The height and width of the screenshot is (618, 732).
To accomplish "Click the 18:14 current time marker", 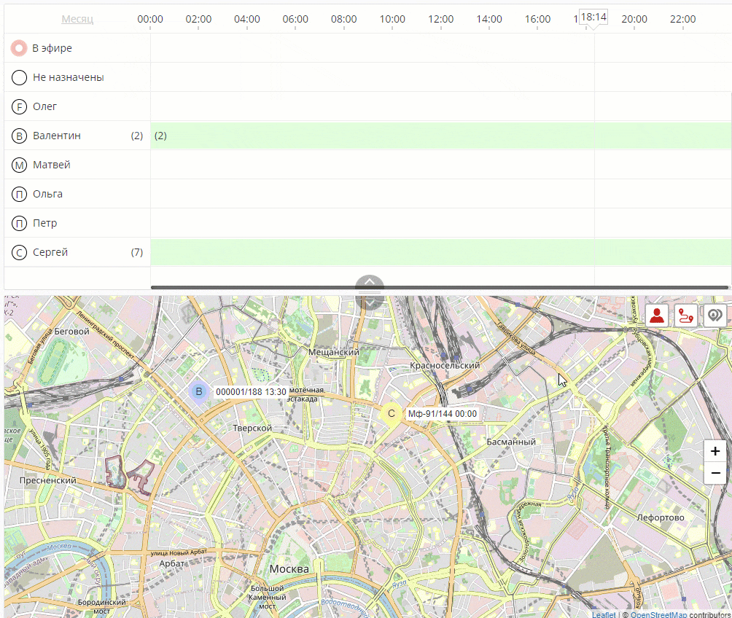I will 593,17.
